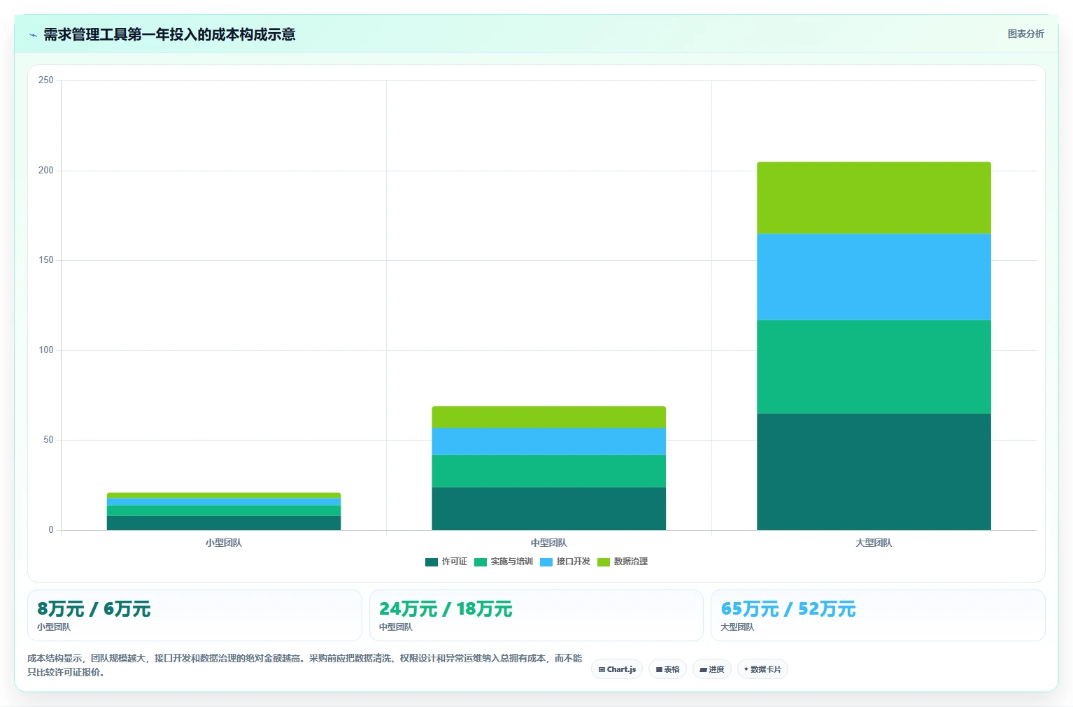Select the 进度 tag pill
This screenshot has width=1073, height=707.
[x=712, y=669]
